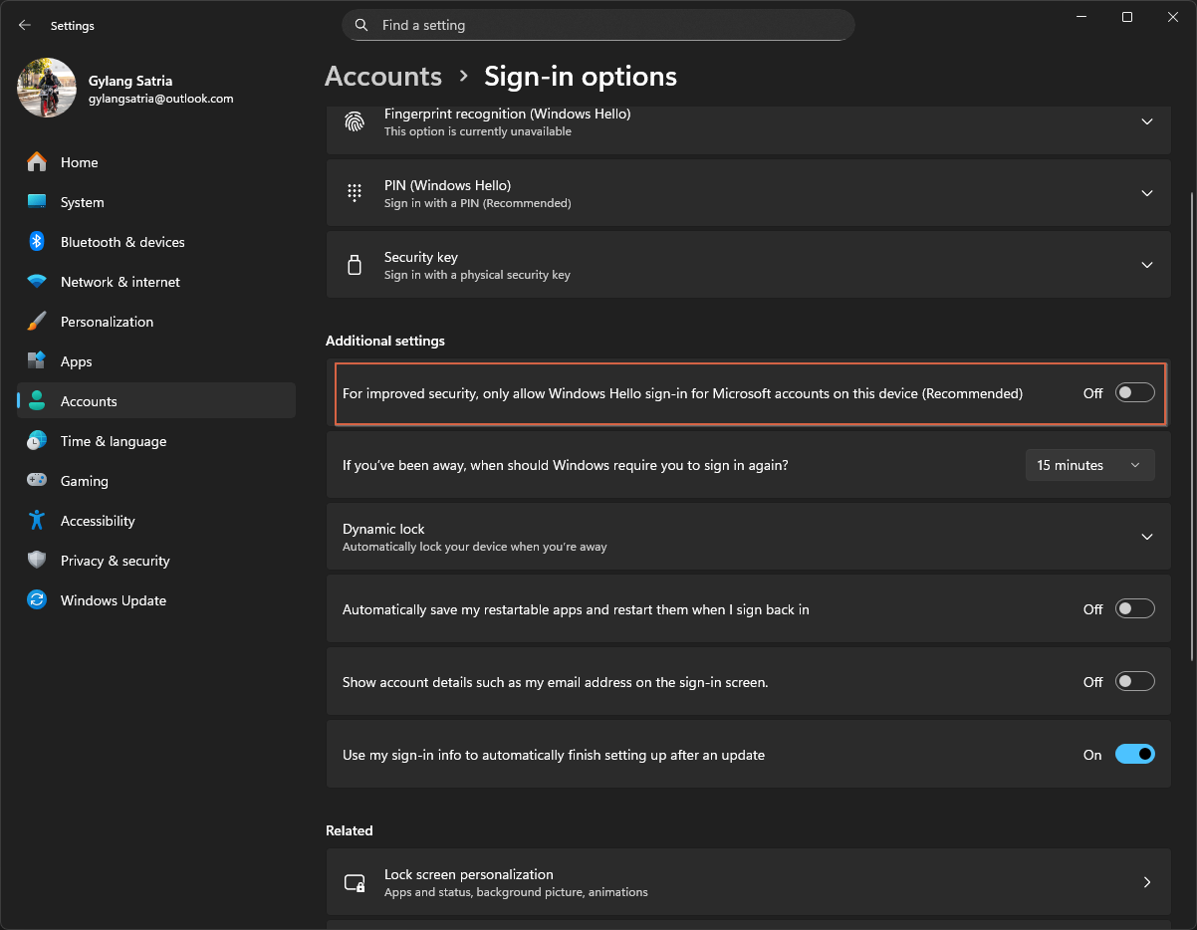Click the Windows Update sync icon

(37, 600)
